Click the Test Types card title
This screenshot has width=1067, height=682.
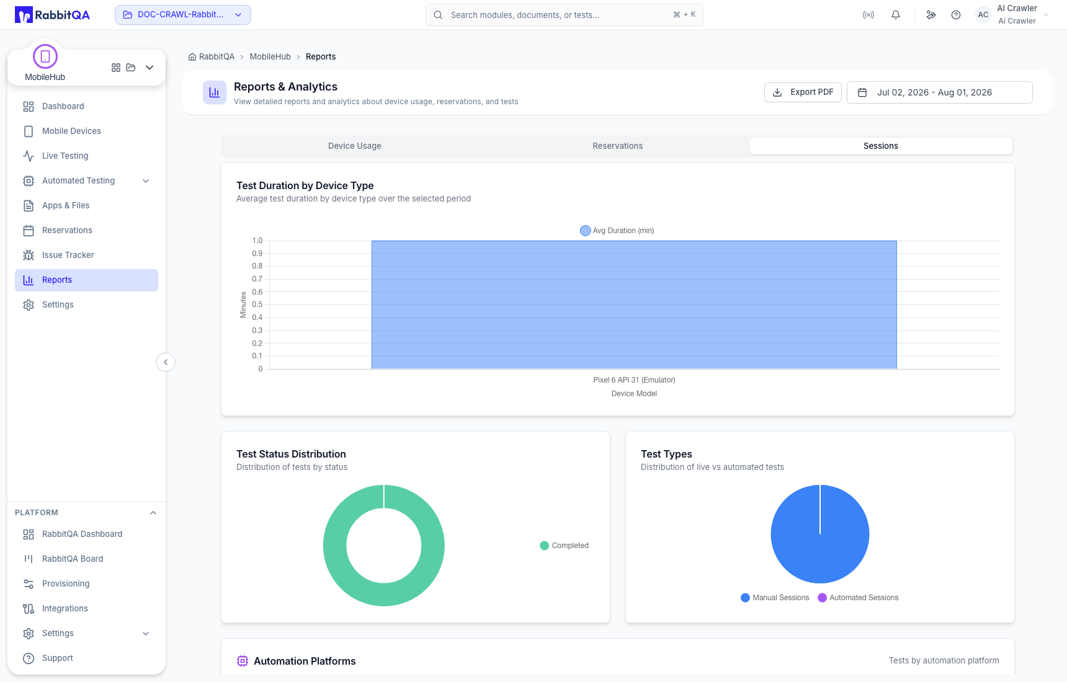[x=666, y=454]
